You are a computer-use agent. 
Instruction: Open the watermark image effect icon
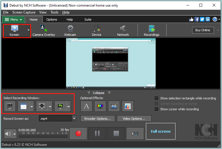pyautogui.click(x=128, y=106)
